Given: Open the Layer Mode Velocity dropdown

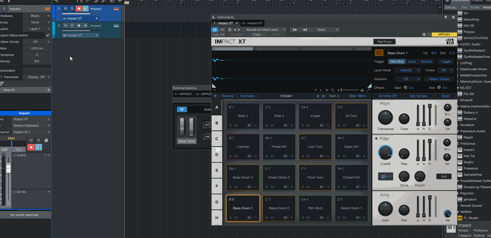Looking at the screenshot, I should (408, 70).
